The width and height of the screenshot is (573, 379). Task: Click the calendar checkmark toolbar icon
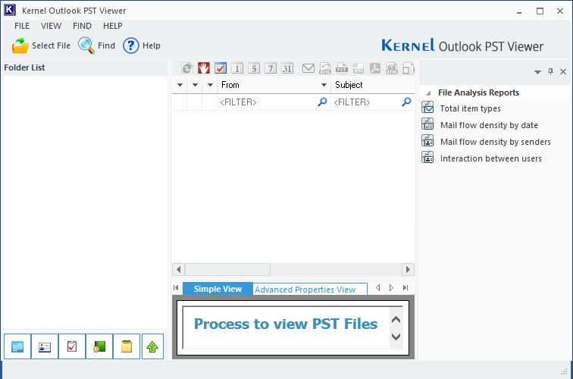coord(221,68)
